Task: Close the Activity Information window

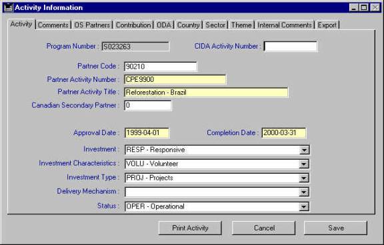Action: point(375,7)
